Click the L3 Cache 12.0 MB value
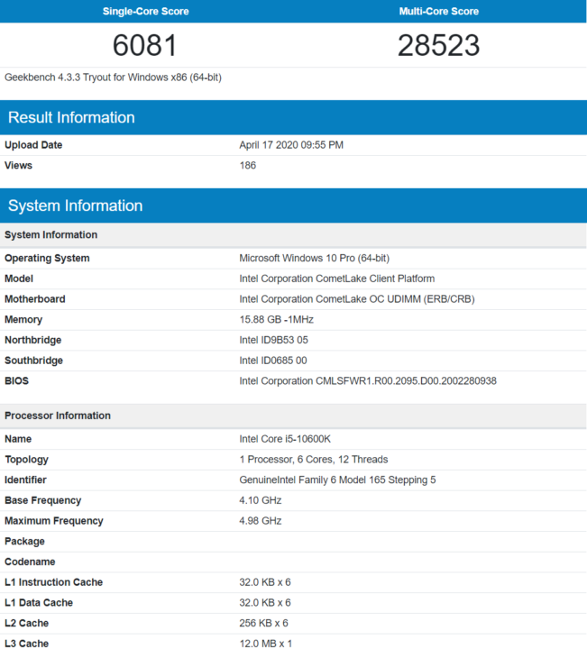 [x=265, y=644]
